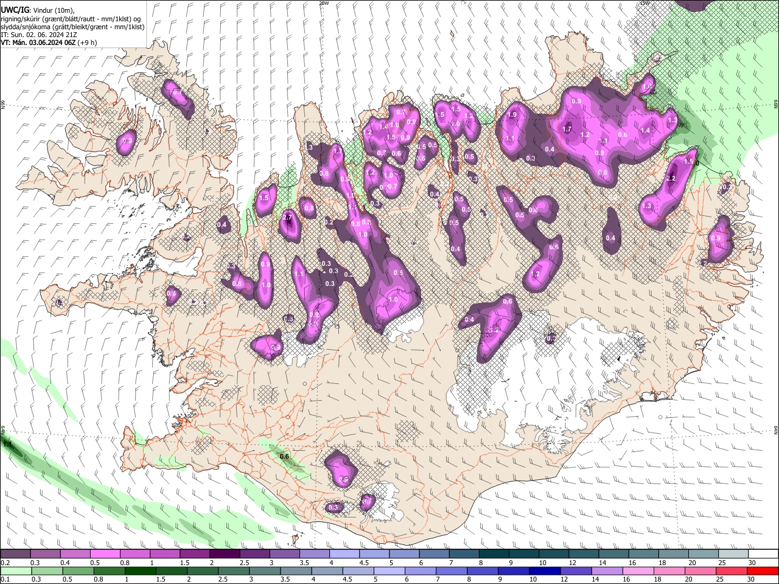Select the rain legend swatch between 1 and 1.5
The image size is (779, 584).
tap(140, 571)
